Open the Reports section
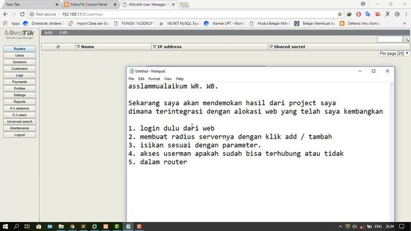 coord(19,101)
